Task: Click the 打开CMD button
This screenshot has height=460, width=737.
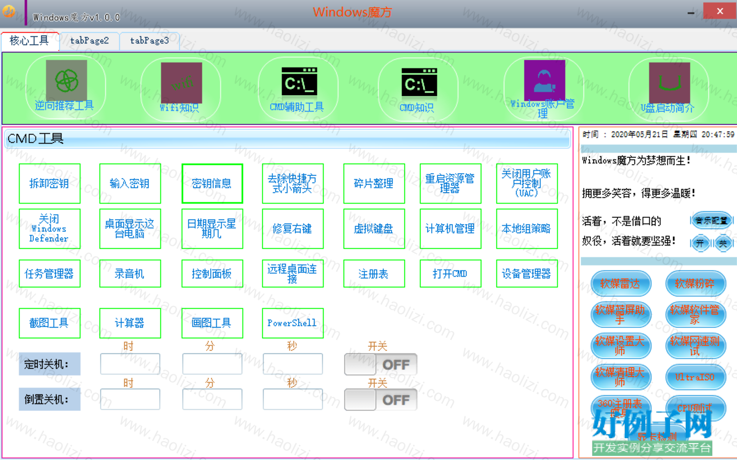Action: (450, 274)
